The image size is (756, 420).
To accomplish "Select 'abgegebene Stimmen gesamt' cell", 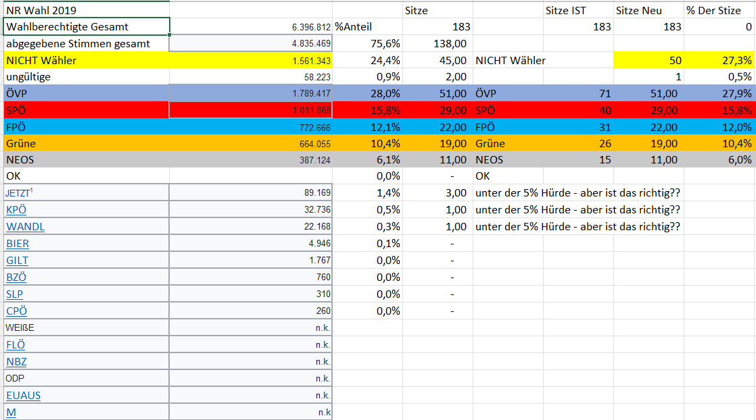I will [x=87, y=43].
